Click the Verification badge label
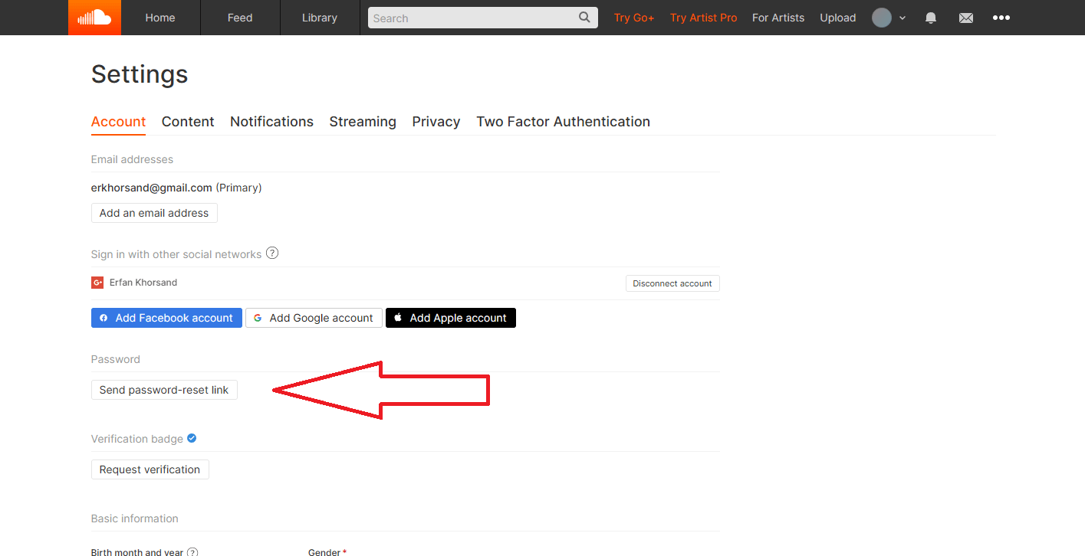The width and height of the screenshot is (1085, 556). coord(137,439)
